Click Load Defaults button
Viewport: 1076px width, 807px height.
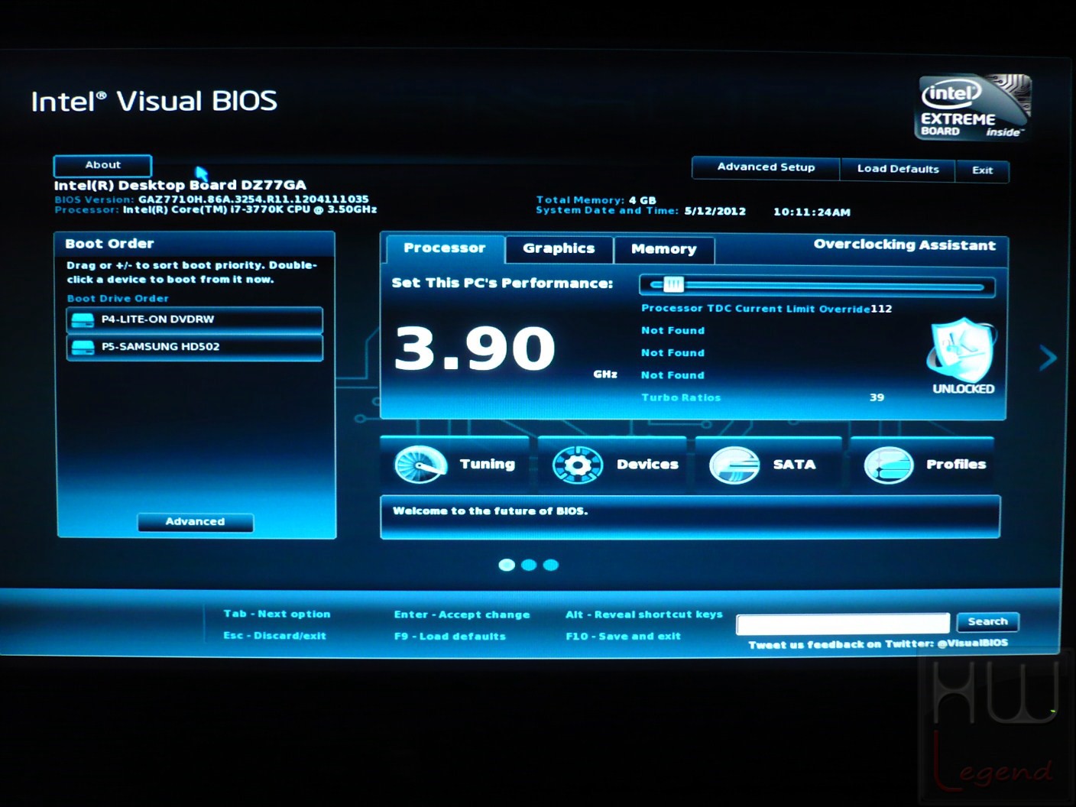tap(898, 169)
